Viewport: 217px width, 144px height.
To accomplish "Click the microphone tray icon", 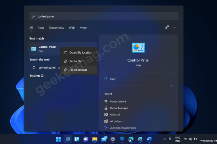I will [x=170, y=139].
